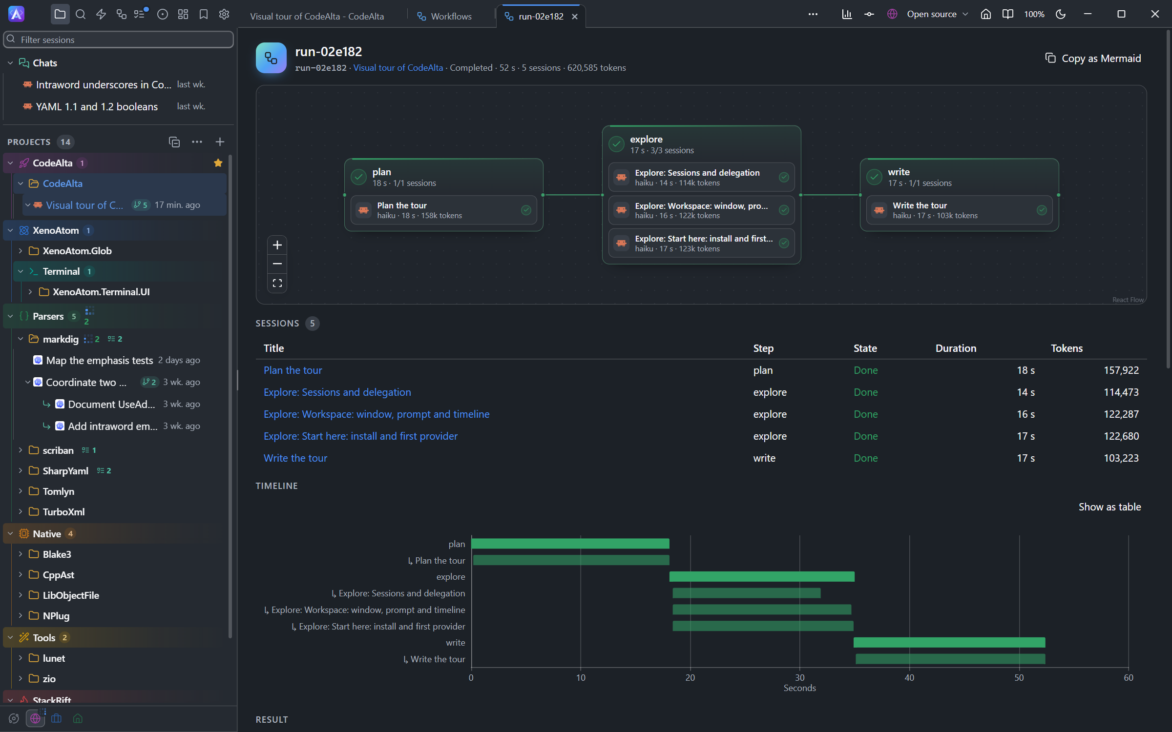
Task: Select the explore bar in timeline chart
Action: pos(762,577)
